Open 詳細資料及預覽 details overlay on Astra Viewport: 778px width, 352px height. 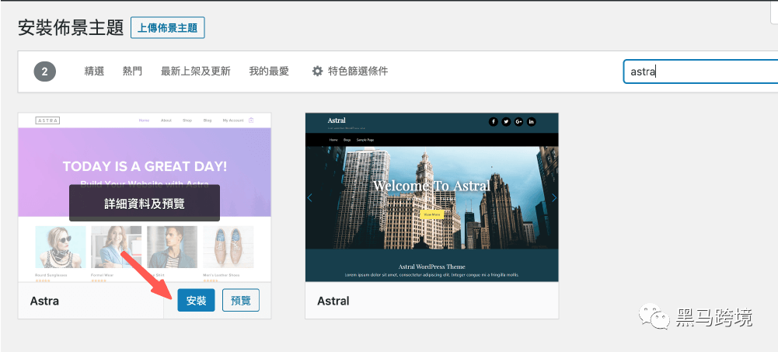click(145, 204)
